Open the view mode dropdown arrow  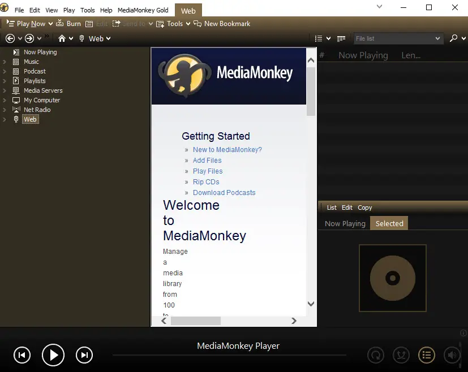click(x=328, y=38)
